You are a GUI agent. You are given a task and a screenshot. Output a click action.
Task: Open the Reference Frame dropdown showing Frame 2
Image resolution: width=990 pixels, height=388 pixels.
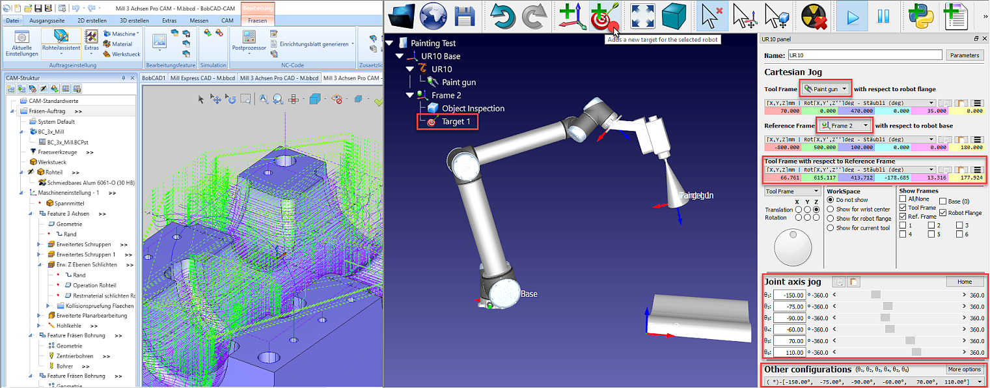pos(844,126)
